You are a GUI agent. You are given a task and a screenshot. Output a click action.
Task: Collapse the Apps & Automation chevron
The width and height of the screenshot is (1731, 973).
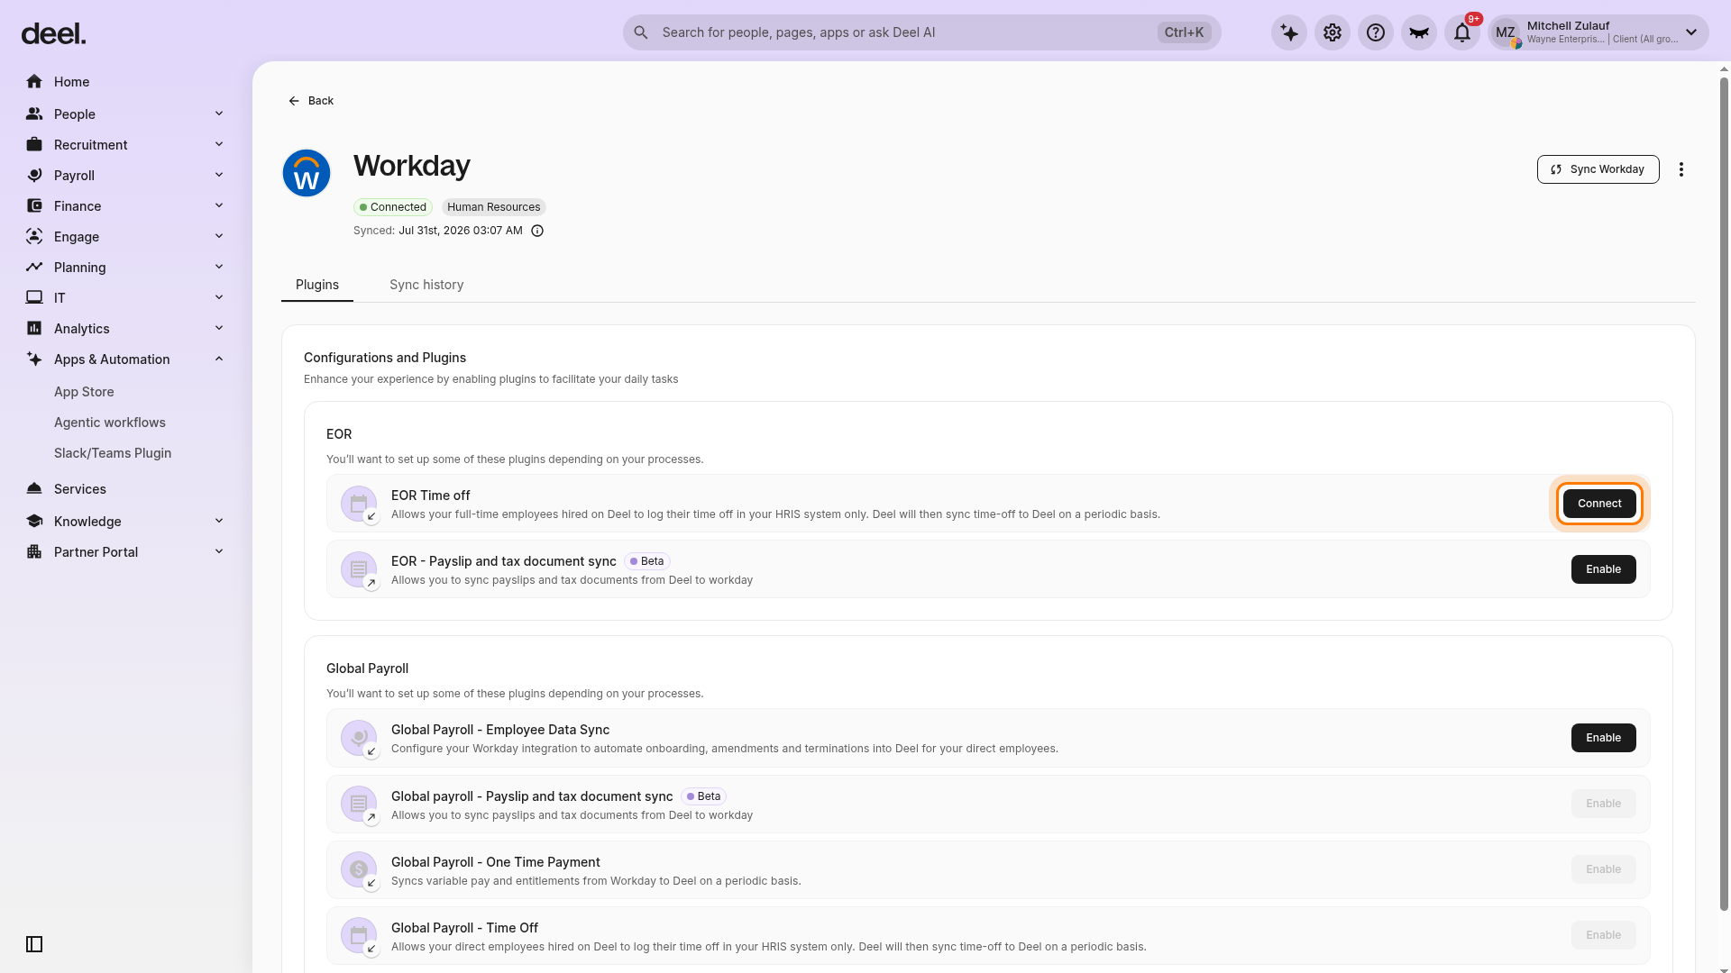(x=219, y=359)
